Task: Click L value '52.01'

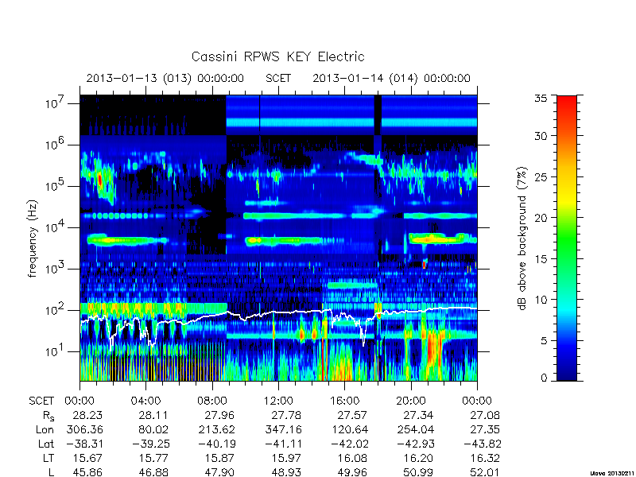Action: point(484,472)
